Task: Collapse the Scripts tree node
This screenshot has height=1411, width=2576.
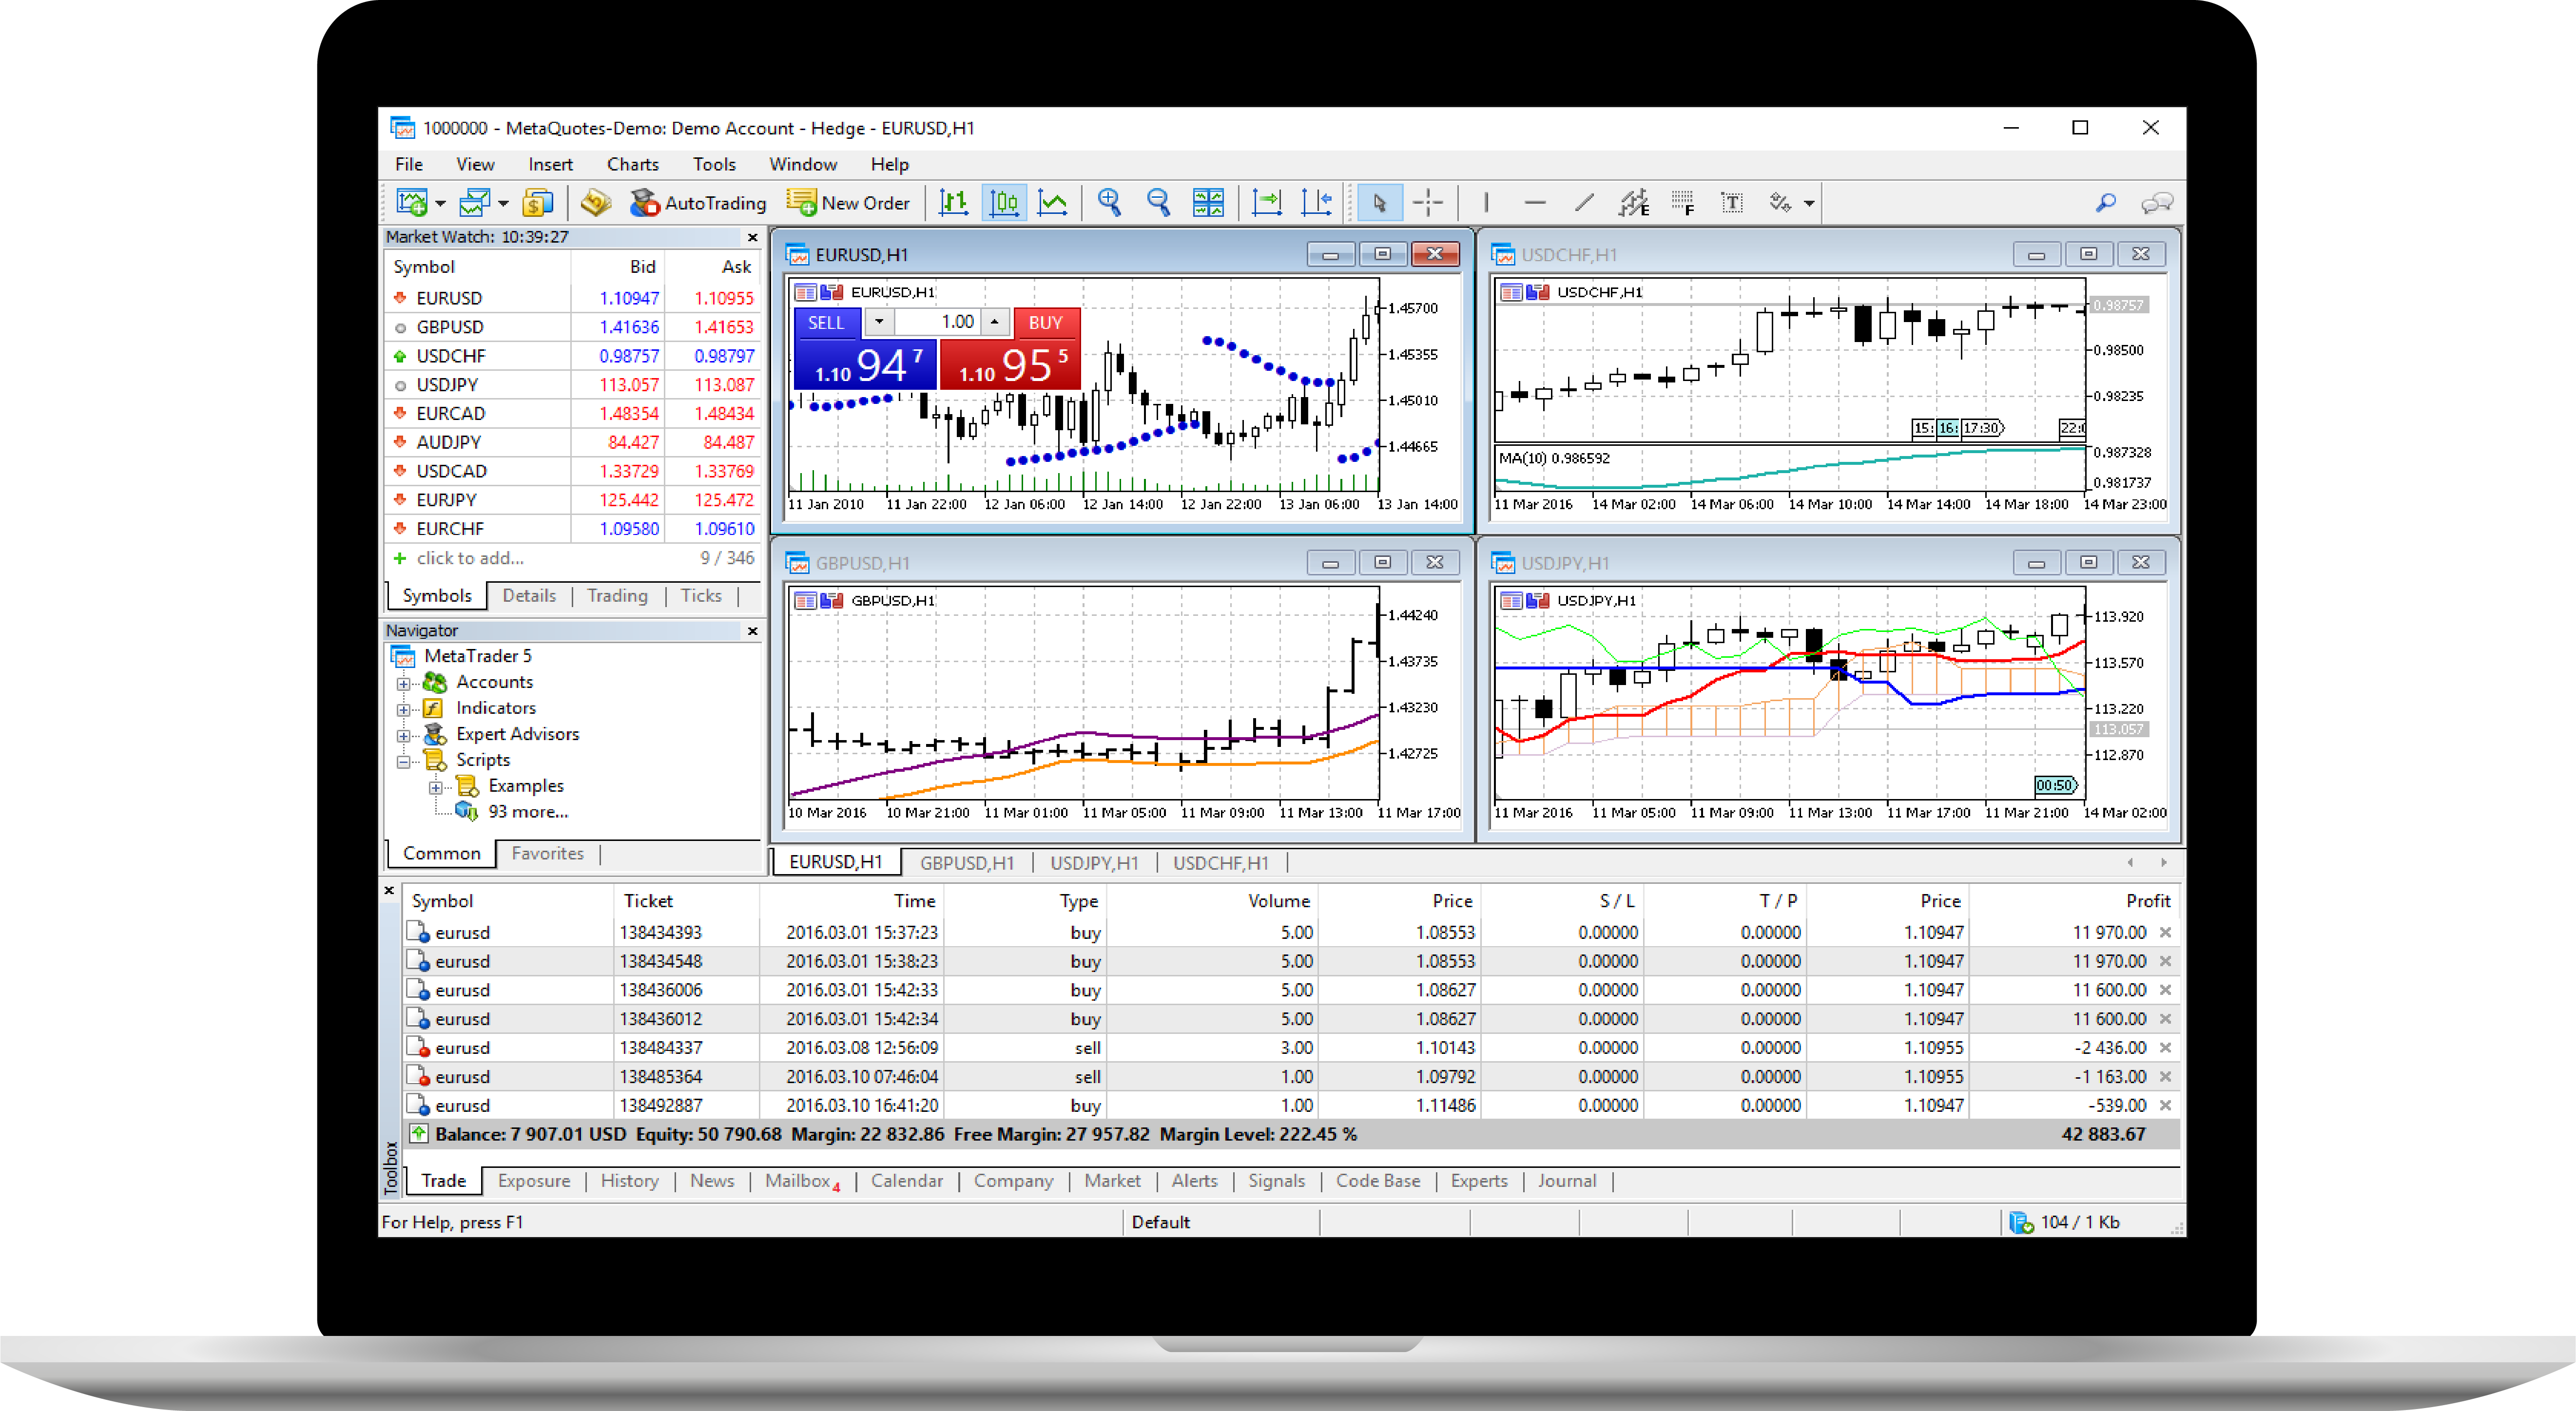Action: (404, 762)
